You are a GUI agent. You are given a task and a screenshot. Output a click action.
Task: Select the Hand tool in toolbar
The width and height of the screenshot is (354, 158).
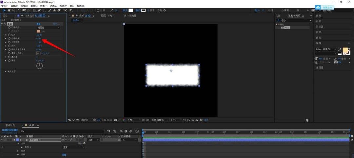9,10
